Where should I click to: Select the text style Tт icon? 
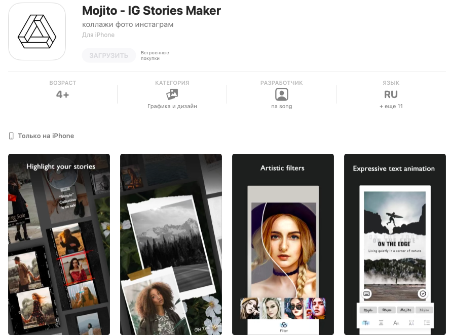pos(366,323)
